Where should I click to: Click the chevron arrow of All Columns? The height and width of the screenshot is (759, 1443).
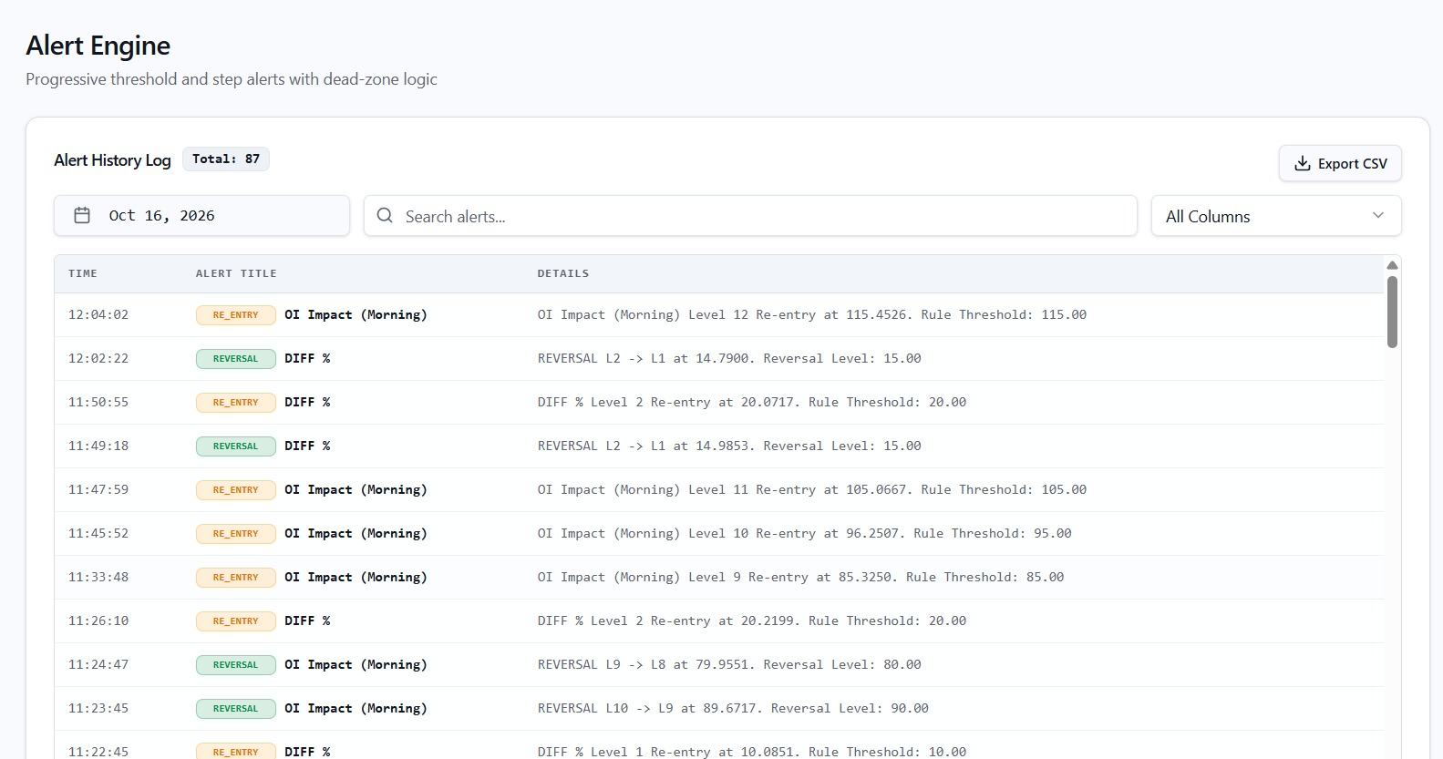[1378, 216]
